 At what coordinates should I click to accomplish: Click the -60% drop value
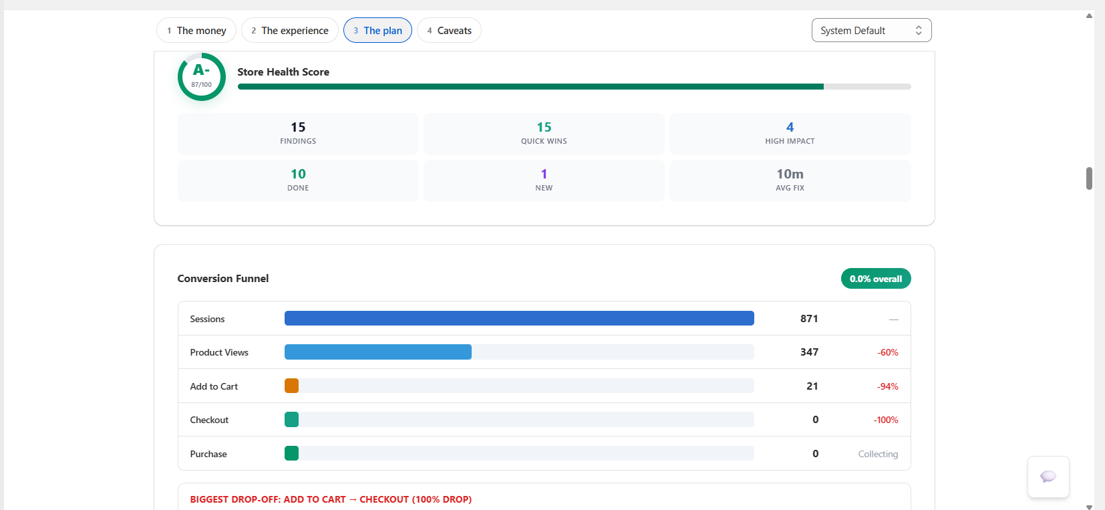point(887,352)
